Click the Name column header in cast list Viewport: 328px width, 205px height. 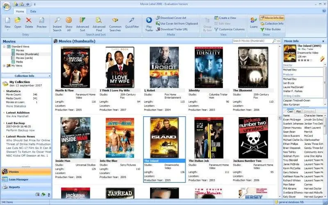[x=293, y=115]
